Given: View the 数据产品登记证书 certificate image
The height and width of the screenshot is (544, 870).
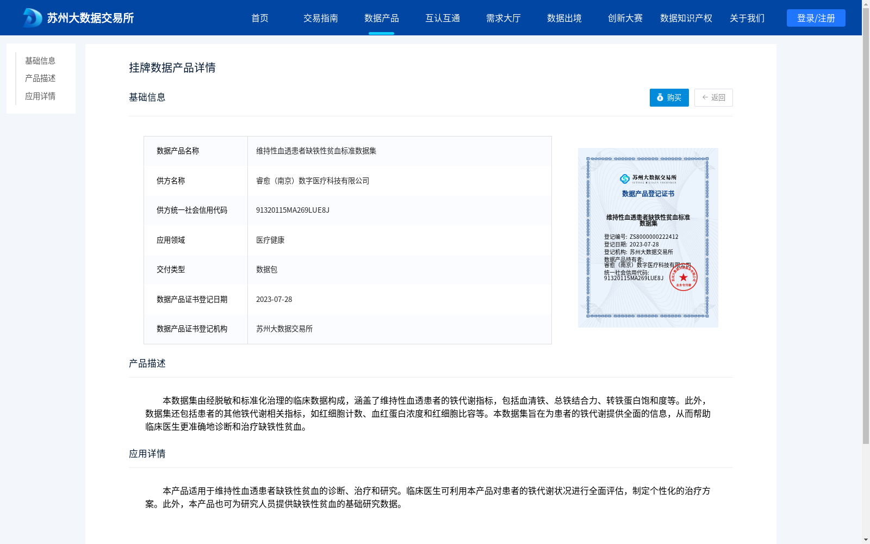Looking at the screenshot, I should pyautogui.click(x=648, y=238).
